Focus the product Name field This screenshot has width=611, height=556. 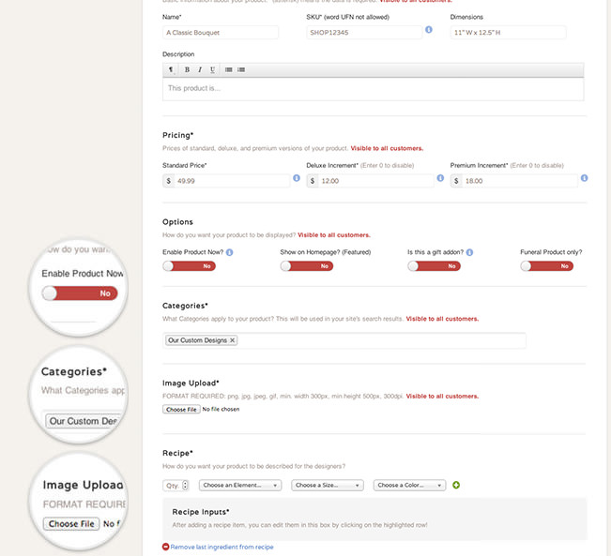point(221,32)
